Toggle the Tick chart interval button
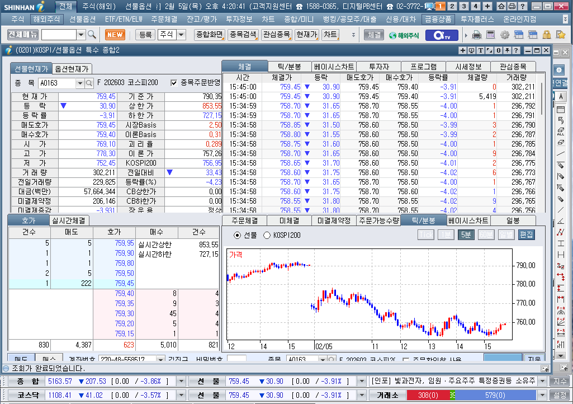The height and width of the screenshot is (404, 573). pyautogui.click(x=425, y=234)
